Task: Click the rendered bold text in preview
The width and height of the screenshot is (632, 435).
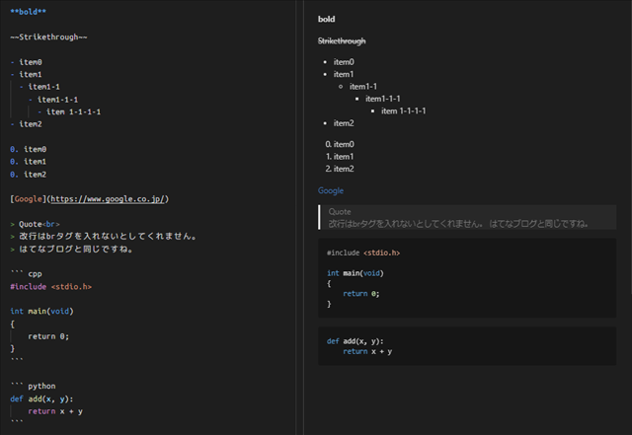Action: pyautogui.click(x=326, y=19)
